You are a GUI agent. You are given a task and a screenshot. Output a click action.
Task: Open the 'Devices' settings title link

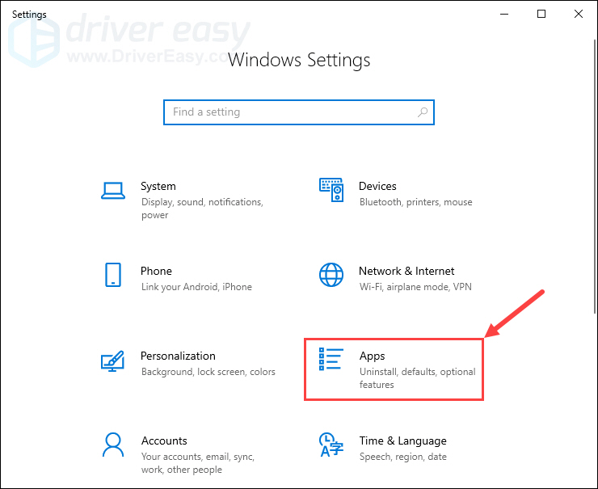(378, 186)
